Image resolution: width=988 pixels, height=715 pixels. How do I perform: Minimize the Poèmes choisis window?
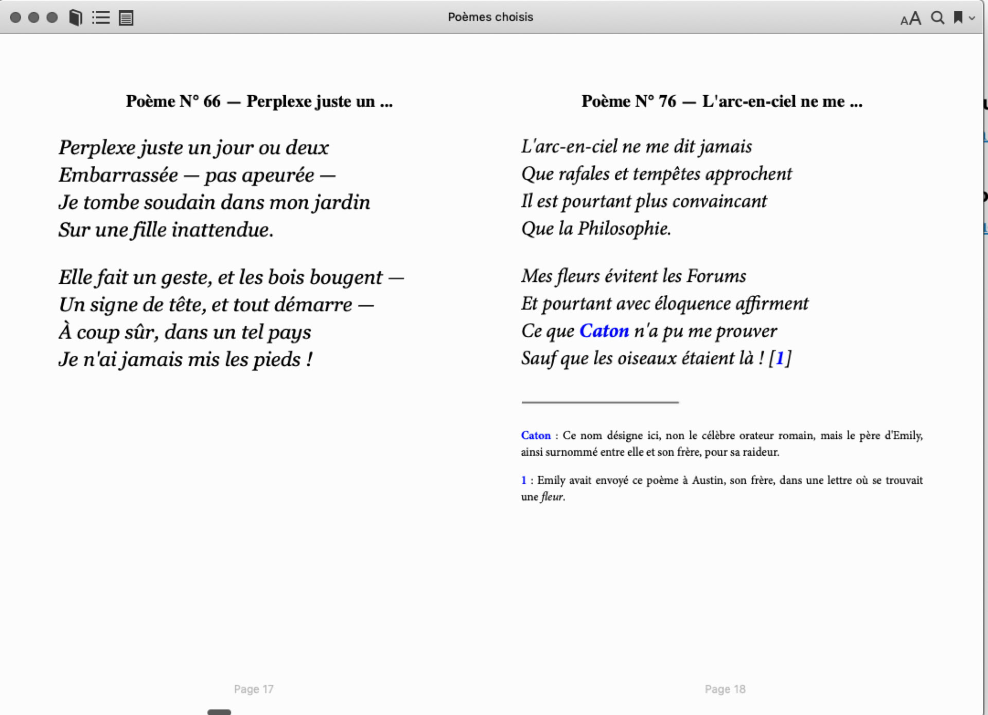coord(34,17)
